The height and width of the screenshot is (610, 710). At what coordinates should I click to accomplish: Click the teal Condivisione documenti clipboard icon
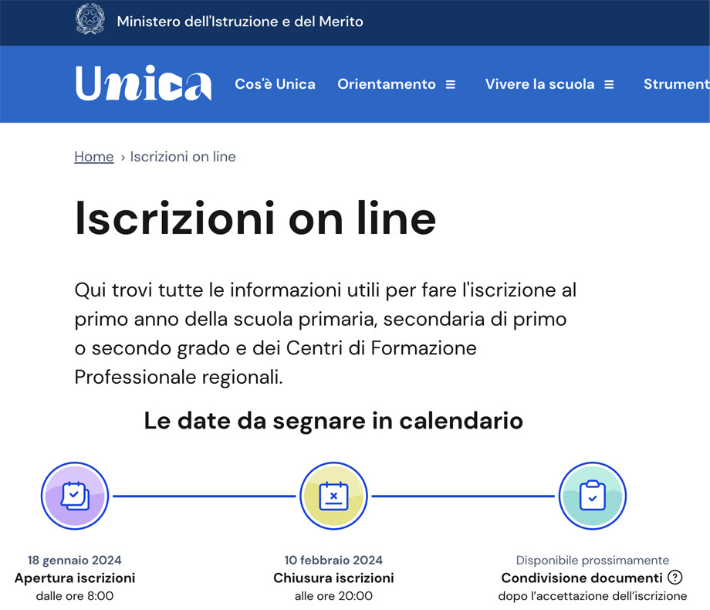coord(592,496)
